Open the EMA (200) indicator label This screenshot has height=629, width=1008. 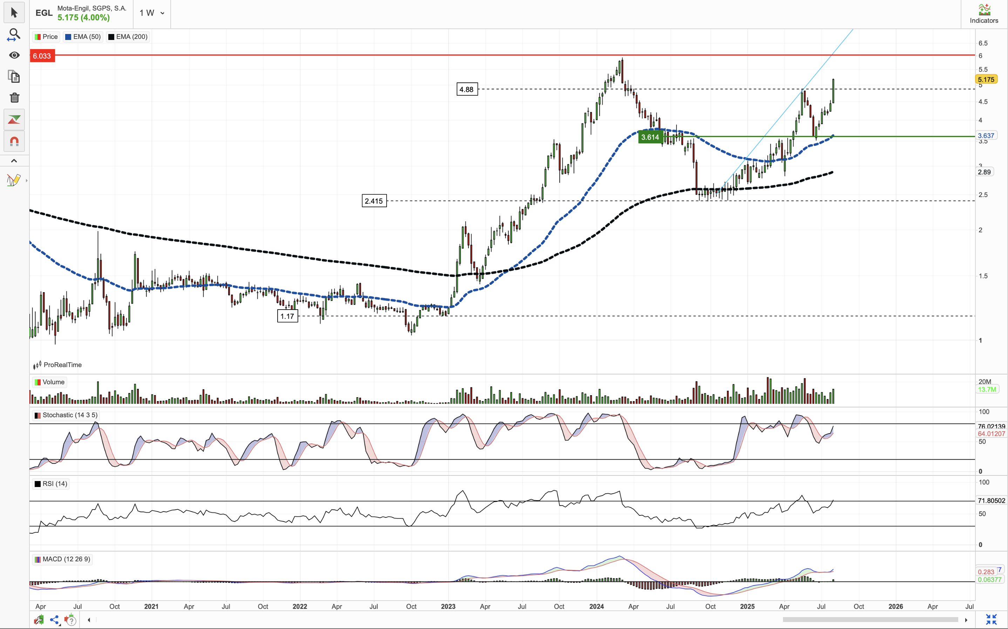click(x=131, y=36)
